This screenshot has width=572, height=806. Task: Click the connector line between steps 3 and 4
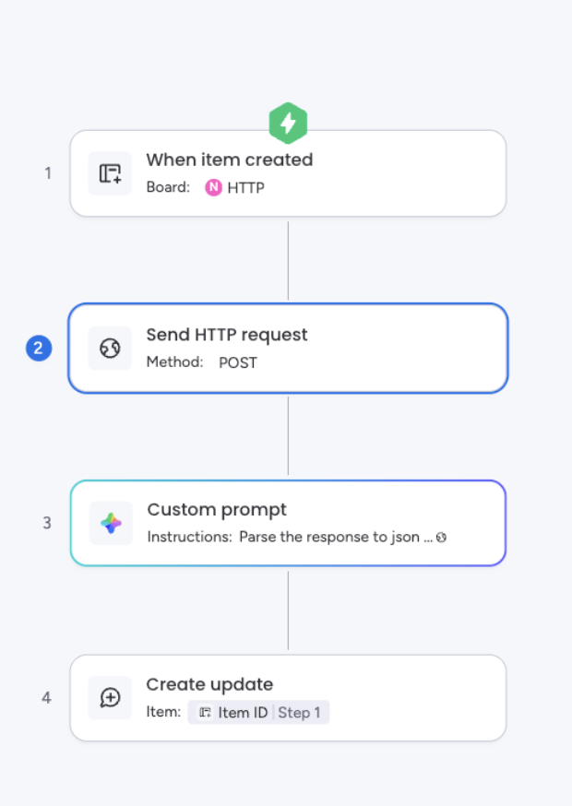(x=288, y=610)
